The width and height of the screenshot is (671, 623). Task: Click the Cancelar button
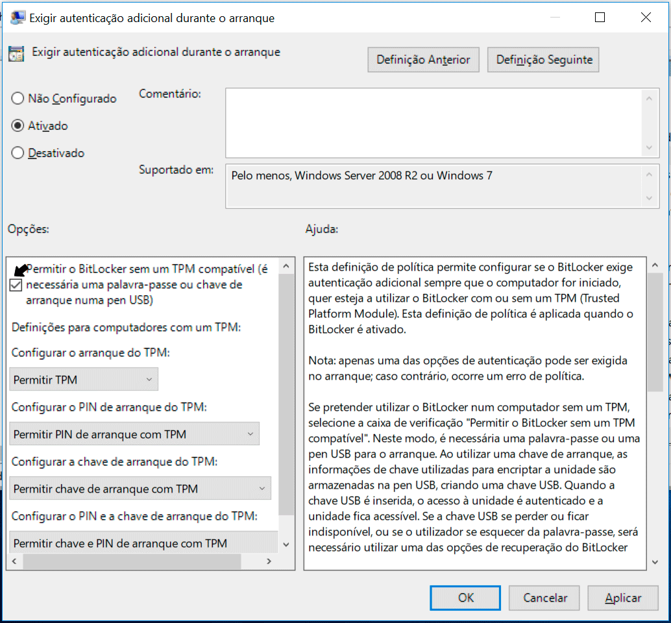click(544, 598)
